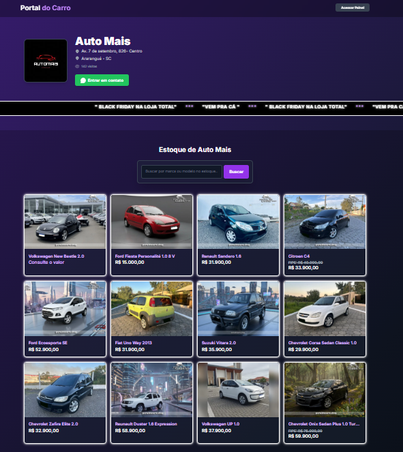The image size is (403, 452).
Task: Click the R$ 59.900,00 price
Action: point(303,436)
